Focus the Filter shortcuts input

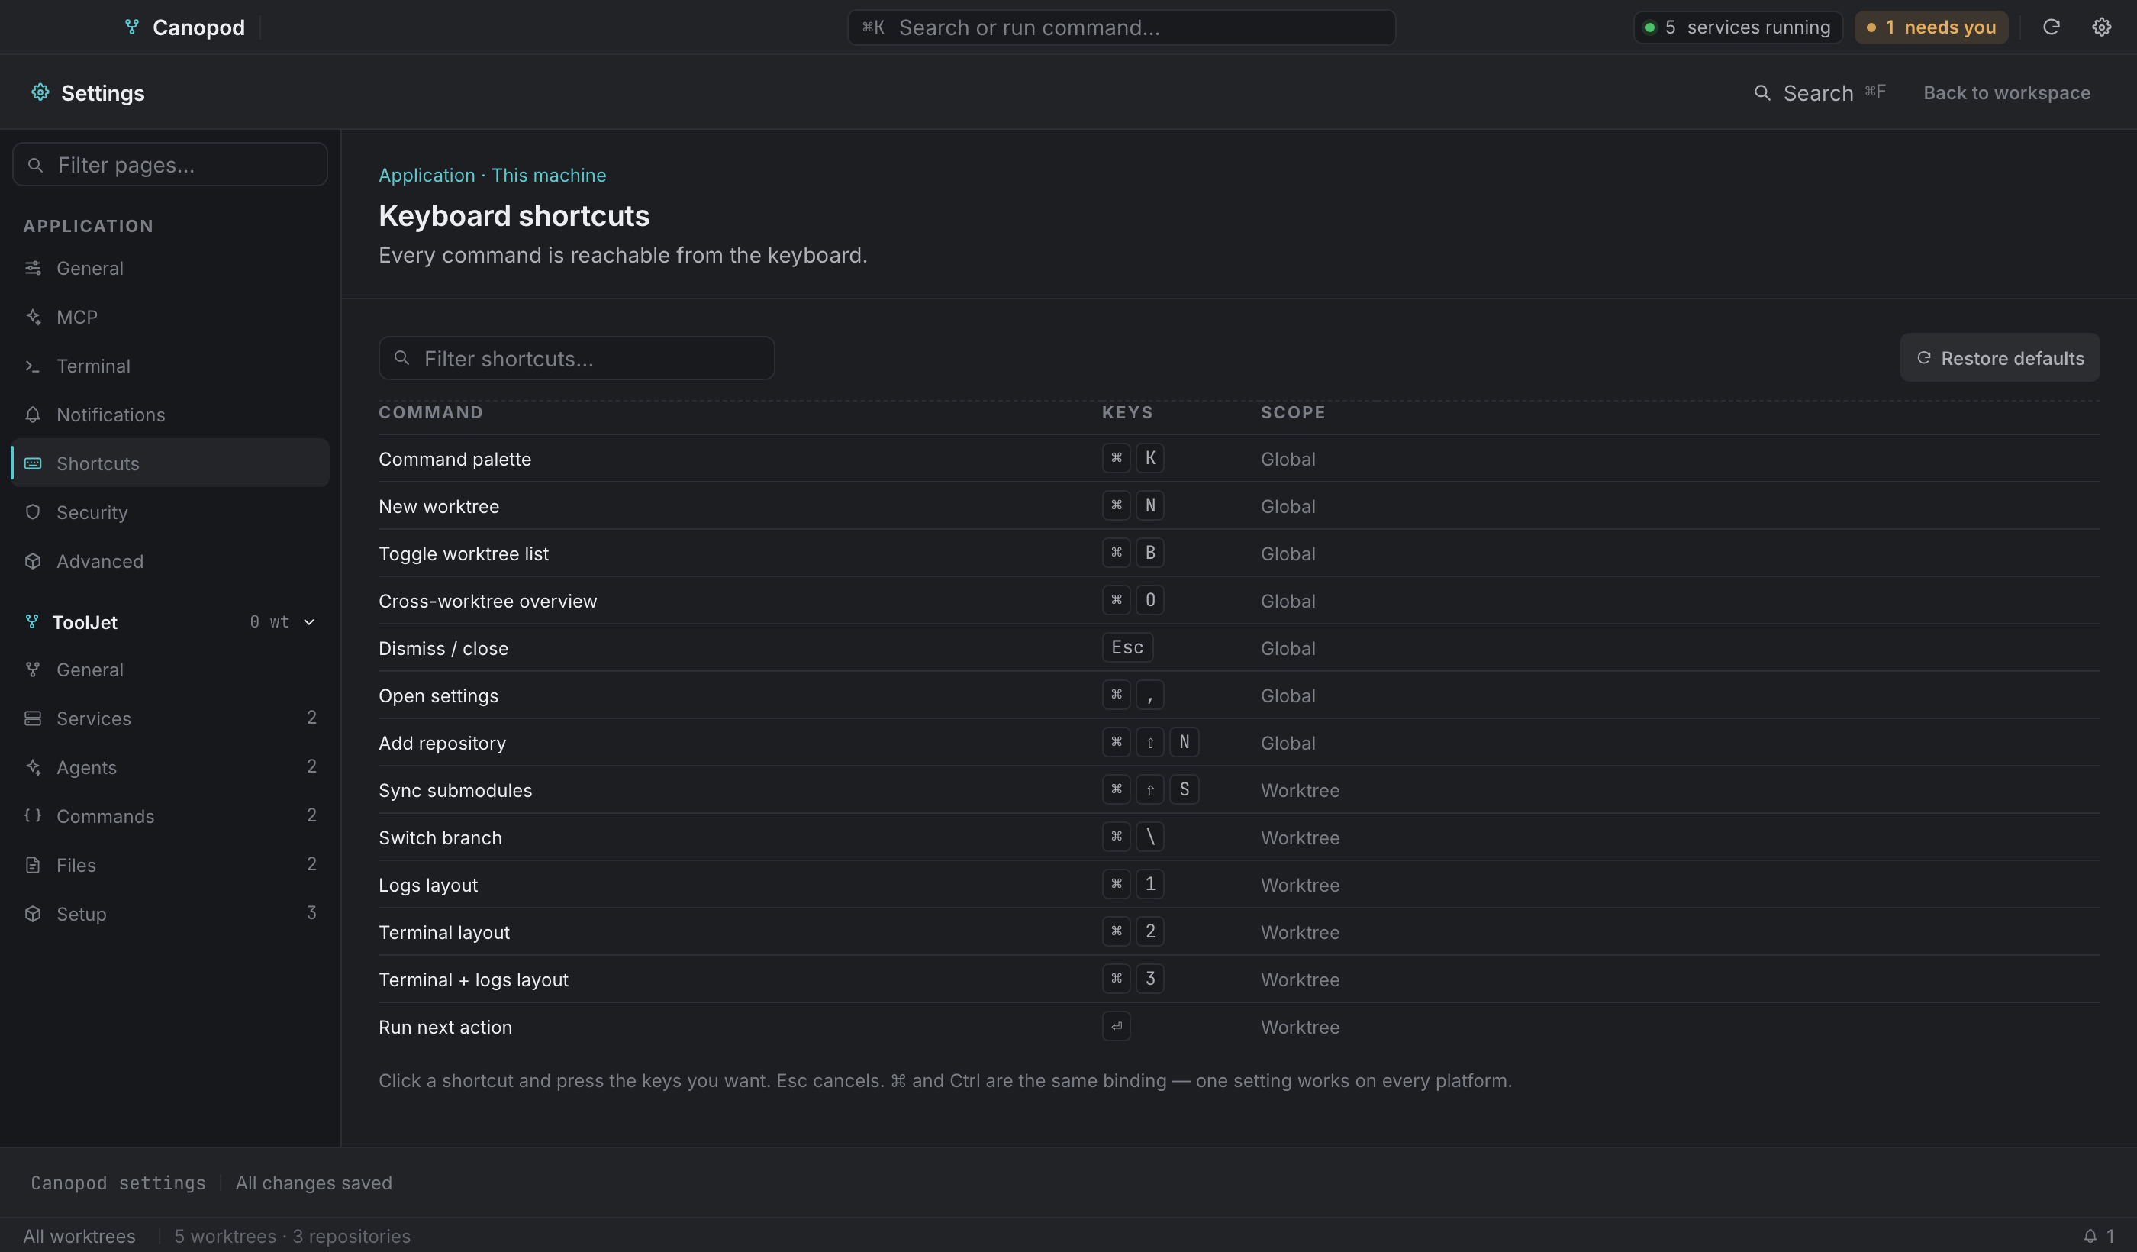pos(575,358)
